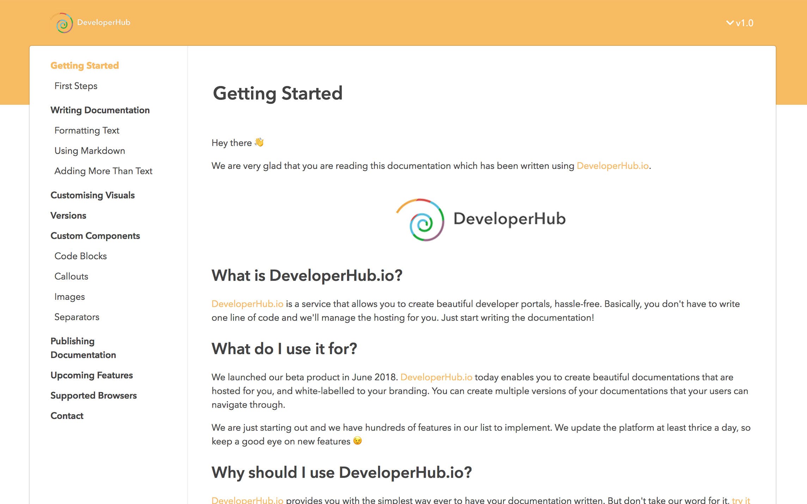Navigate to Adding More Than Text

[x=103, y=171]
